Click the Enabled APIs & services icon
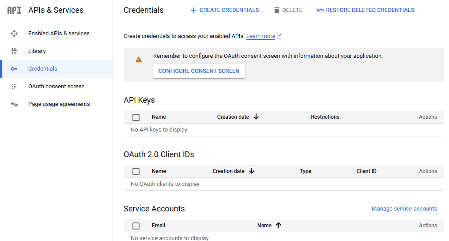The width and height of the screenshot is (449, 241). point(14,34)
